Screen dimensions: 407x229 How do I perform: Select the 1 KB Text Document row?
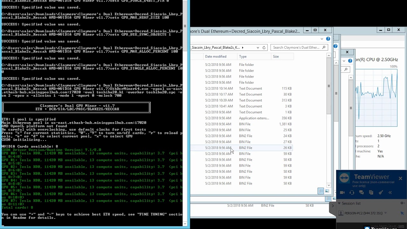click(242, 112)
